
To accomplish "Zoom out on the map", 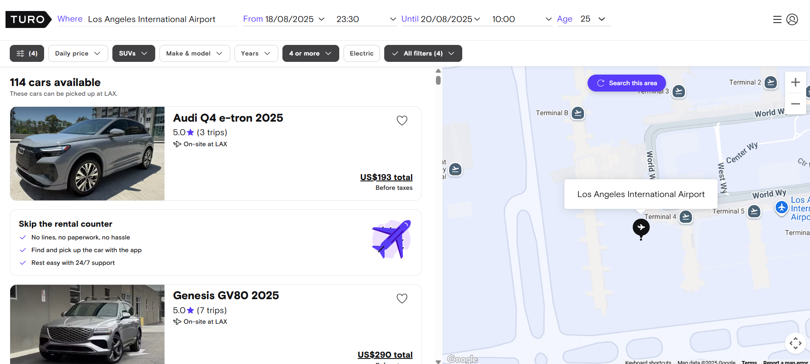I will [x=795, y=104].
